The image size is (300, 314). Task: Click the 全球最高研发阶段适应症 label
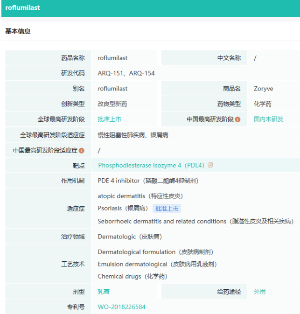[52, 135]
